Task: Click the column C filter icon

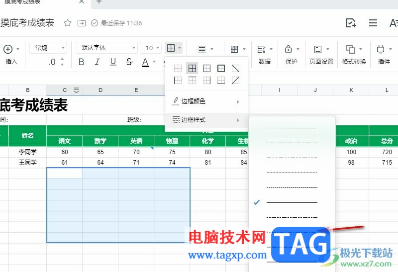Action: (76, 90)
